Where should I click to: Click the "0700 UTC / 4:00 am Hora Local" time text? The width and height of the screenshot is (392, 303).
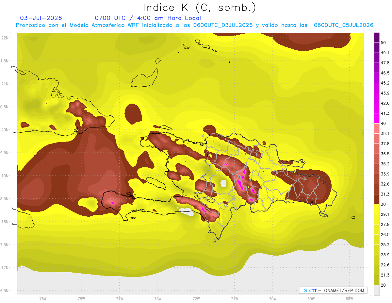pyautogui.click(x=148, y=18)
